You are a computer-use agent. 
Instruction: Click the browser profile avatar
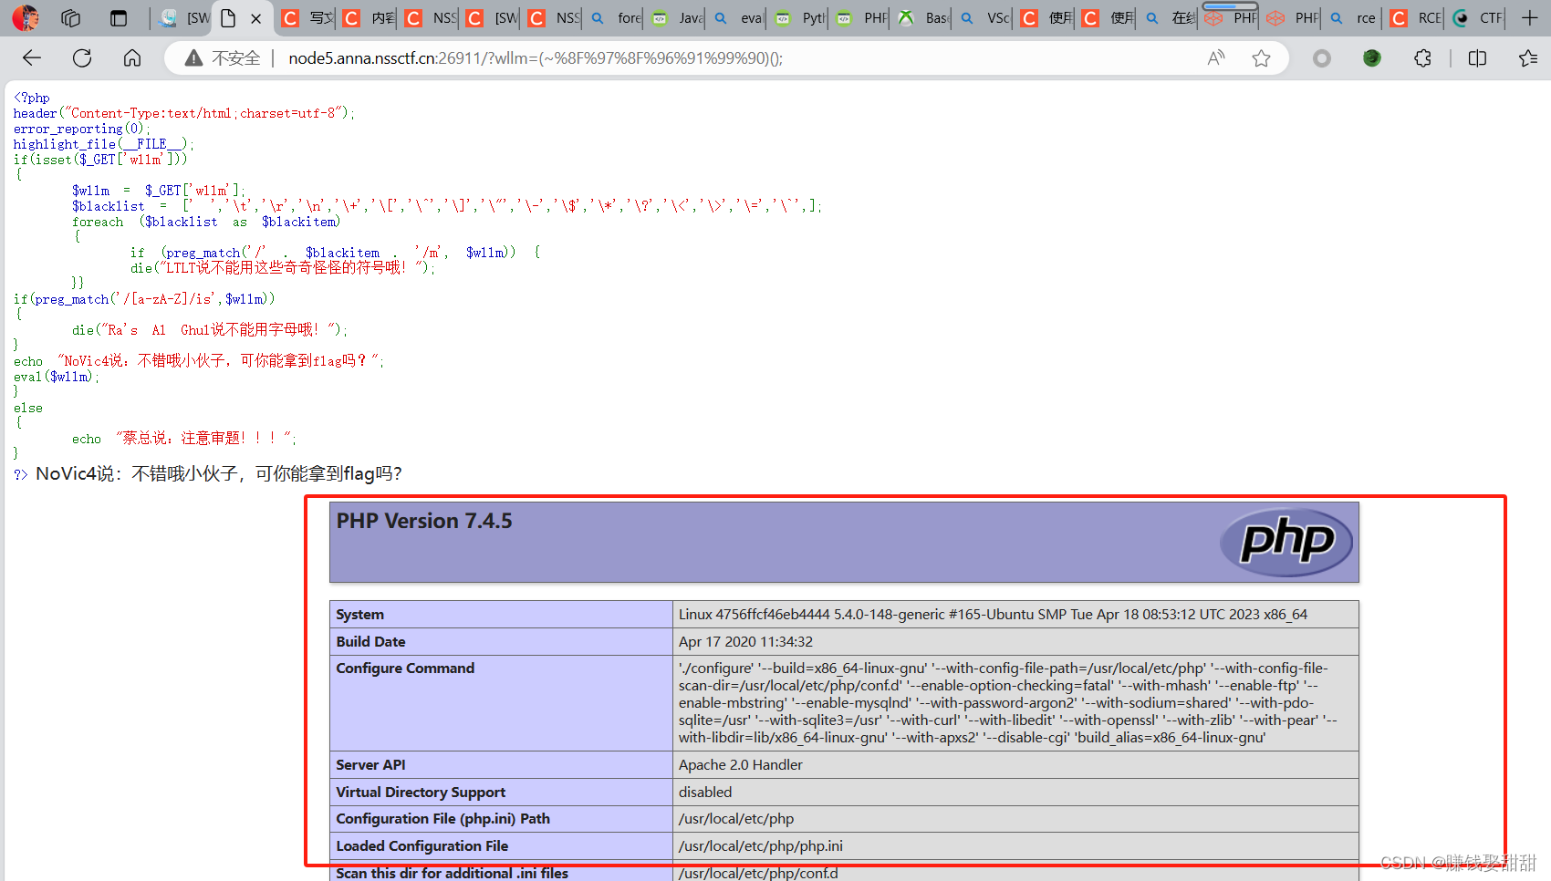(x=26, y=17)
